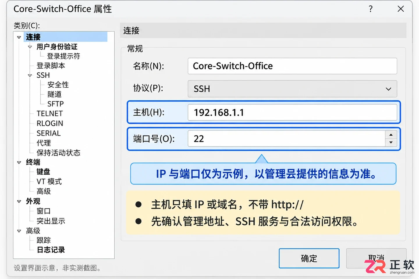Select 终端 category in tree
The image size is (419, 279).
pyautogui.click(x=33, y=162)
